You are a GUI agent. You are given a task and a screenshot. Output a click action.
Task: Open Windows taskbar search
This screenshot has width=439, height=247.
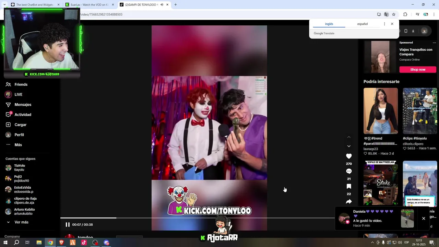click(16, 243)
